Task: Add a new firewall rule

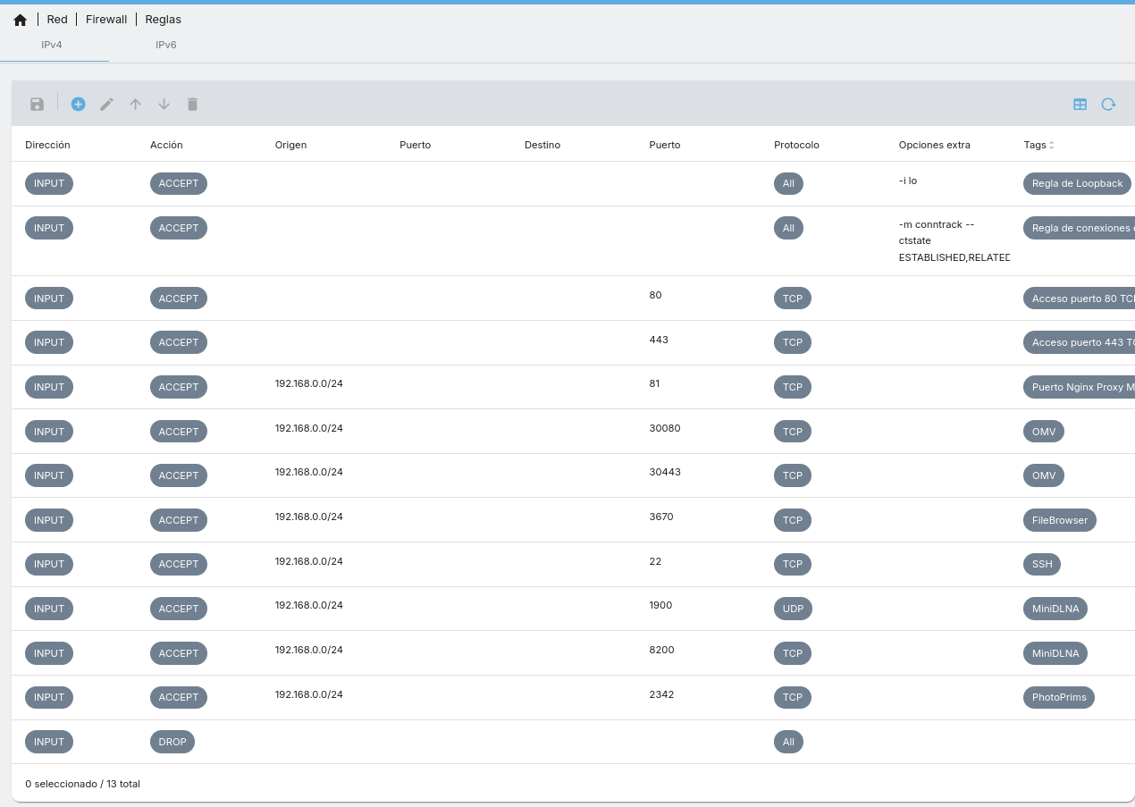Action: 79,104
